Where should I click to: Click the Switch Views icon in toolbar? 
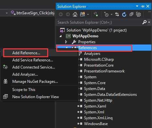[x=82, y=14]
